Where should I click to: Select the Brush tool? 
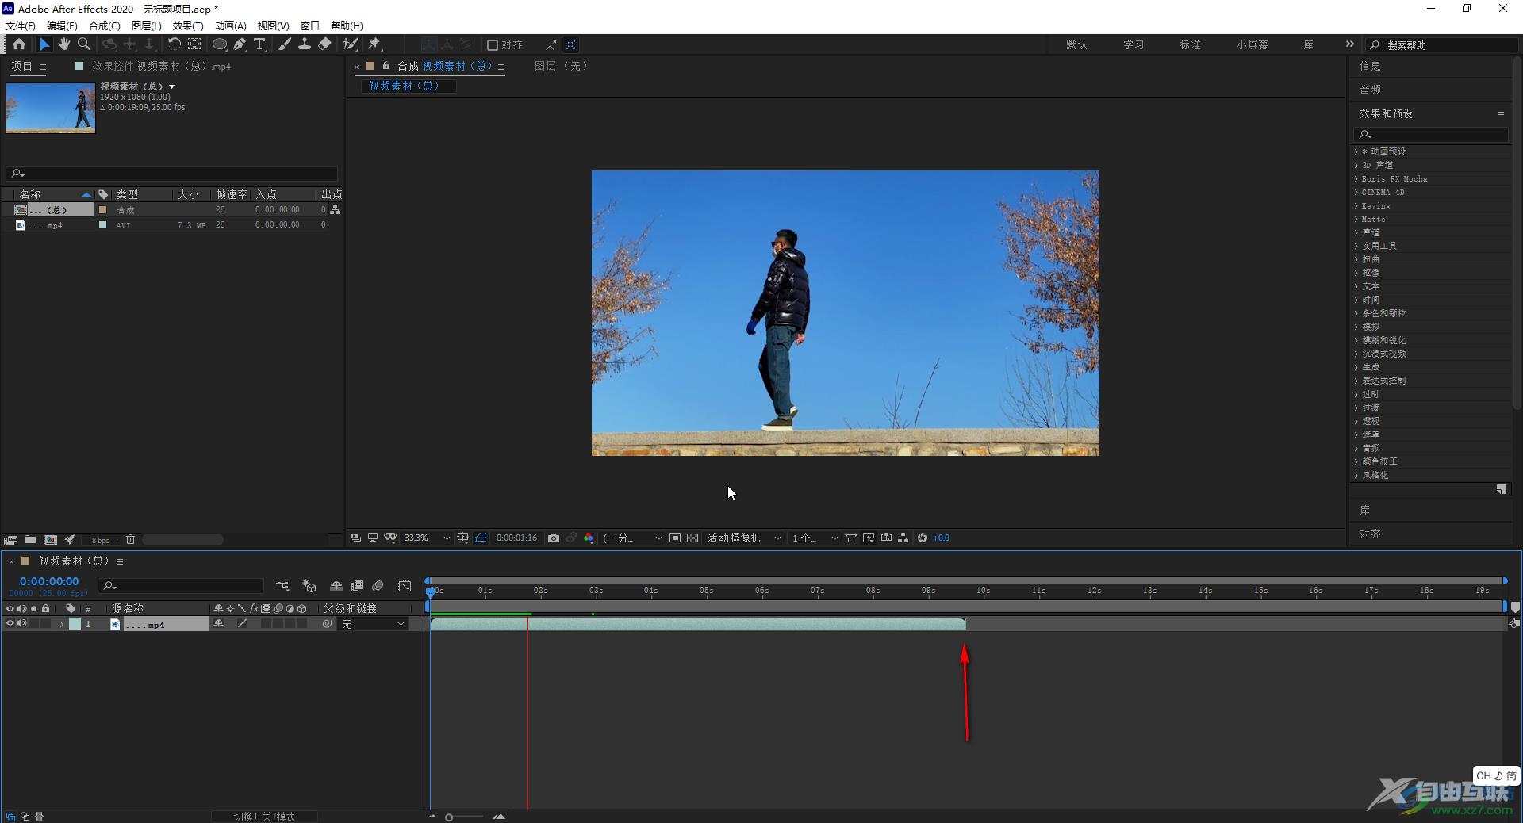point(285,44)
